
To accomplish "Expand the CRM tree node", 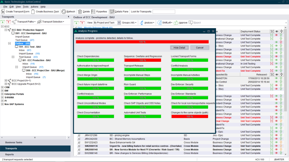I will (2, 87).
